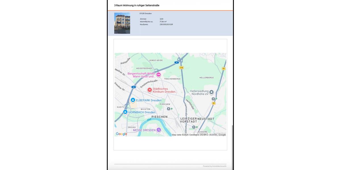Image resolution: width=341 pixels, height=170 pixels.
Task: Click the 'Kaufpreis:' label
Action: coord(144,24)
